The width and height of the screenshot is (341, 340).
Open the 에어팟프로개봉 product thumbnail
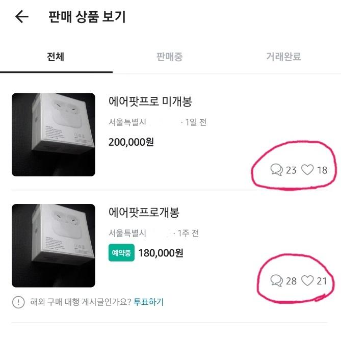click(54, 245)
